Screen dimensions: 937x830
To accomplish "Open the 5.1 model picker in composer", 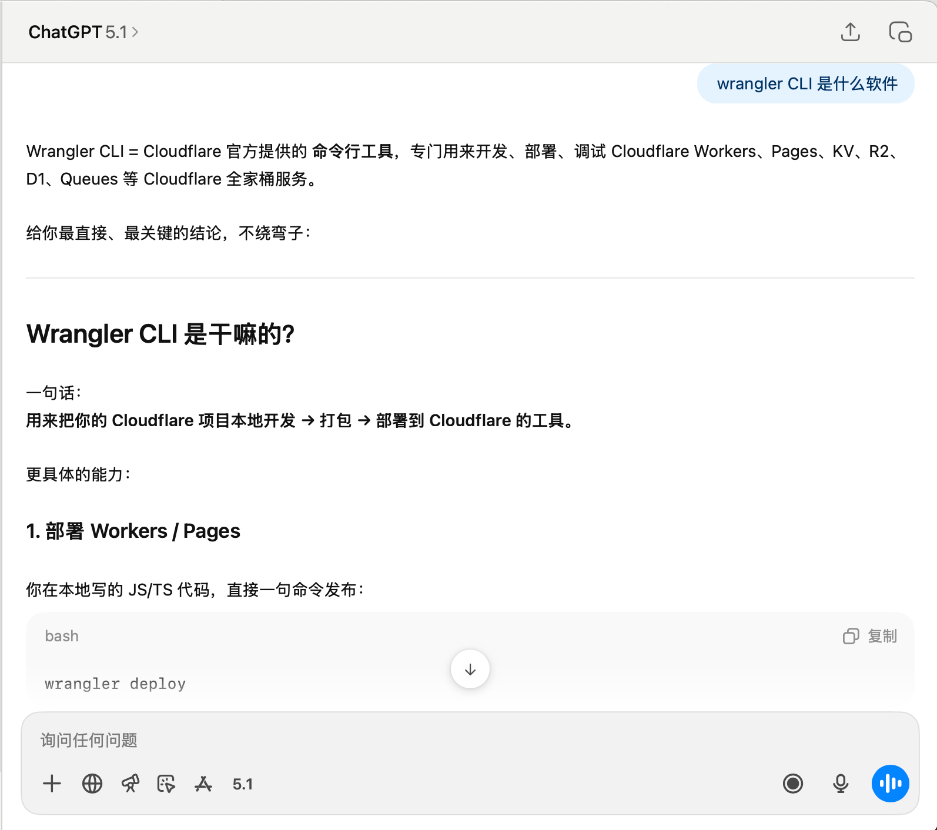I will tap(243, 784).
